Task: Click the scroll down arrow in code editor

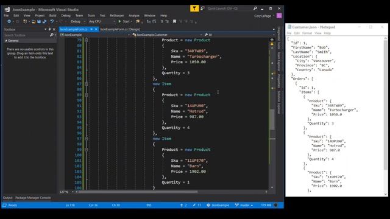Action: pyautogui.click(x=272, y=187)
